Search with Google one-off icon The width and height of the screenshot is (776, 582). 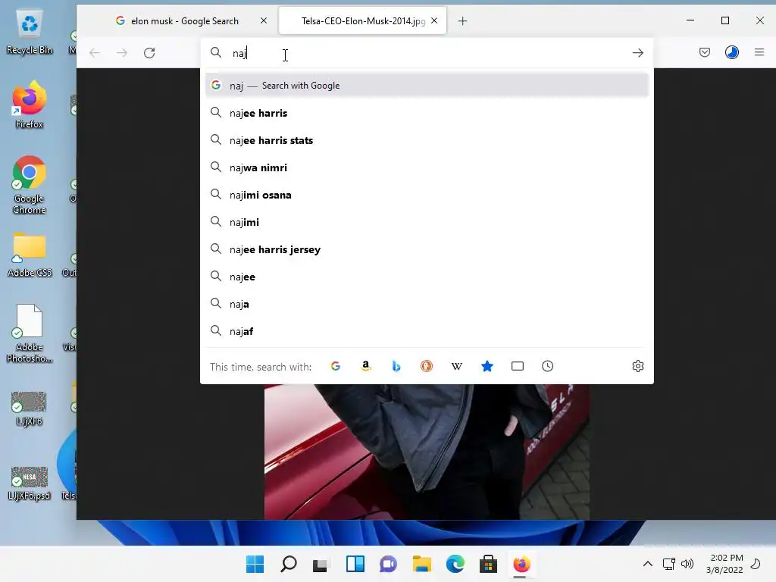336,366
